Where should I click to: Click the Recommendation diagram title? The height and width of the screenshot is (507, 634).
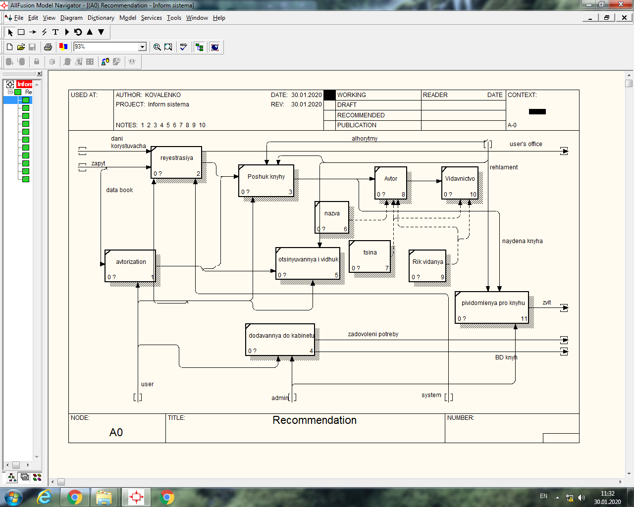[x=315, y=420]
